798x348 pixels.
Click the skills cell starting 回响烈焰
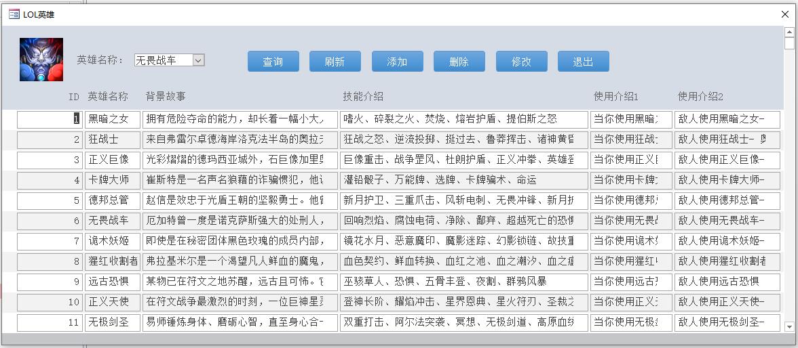tap(464, 221)
